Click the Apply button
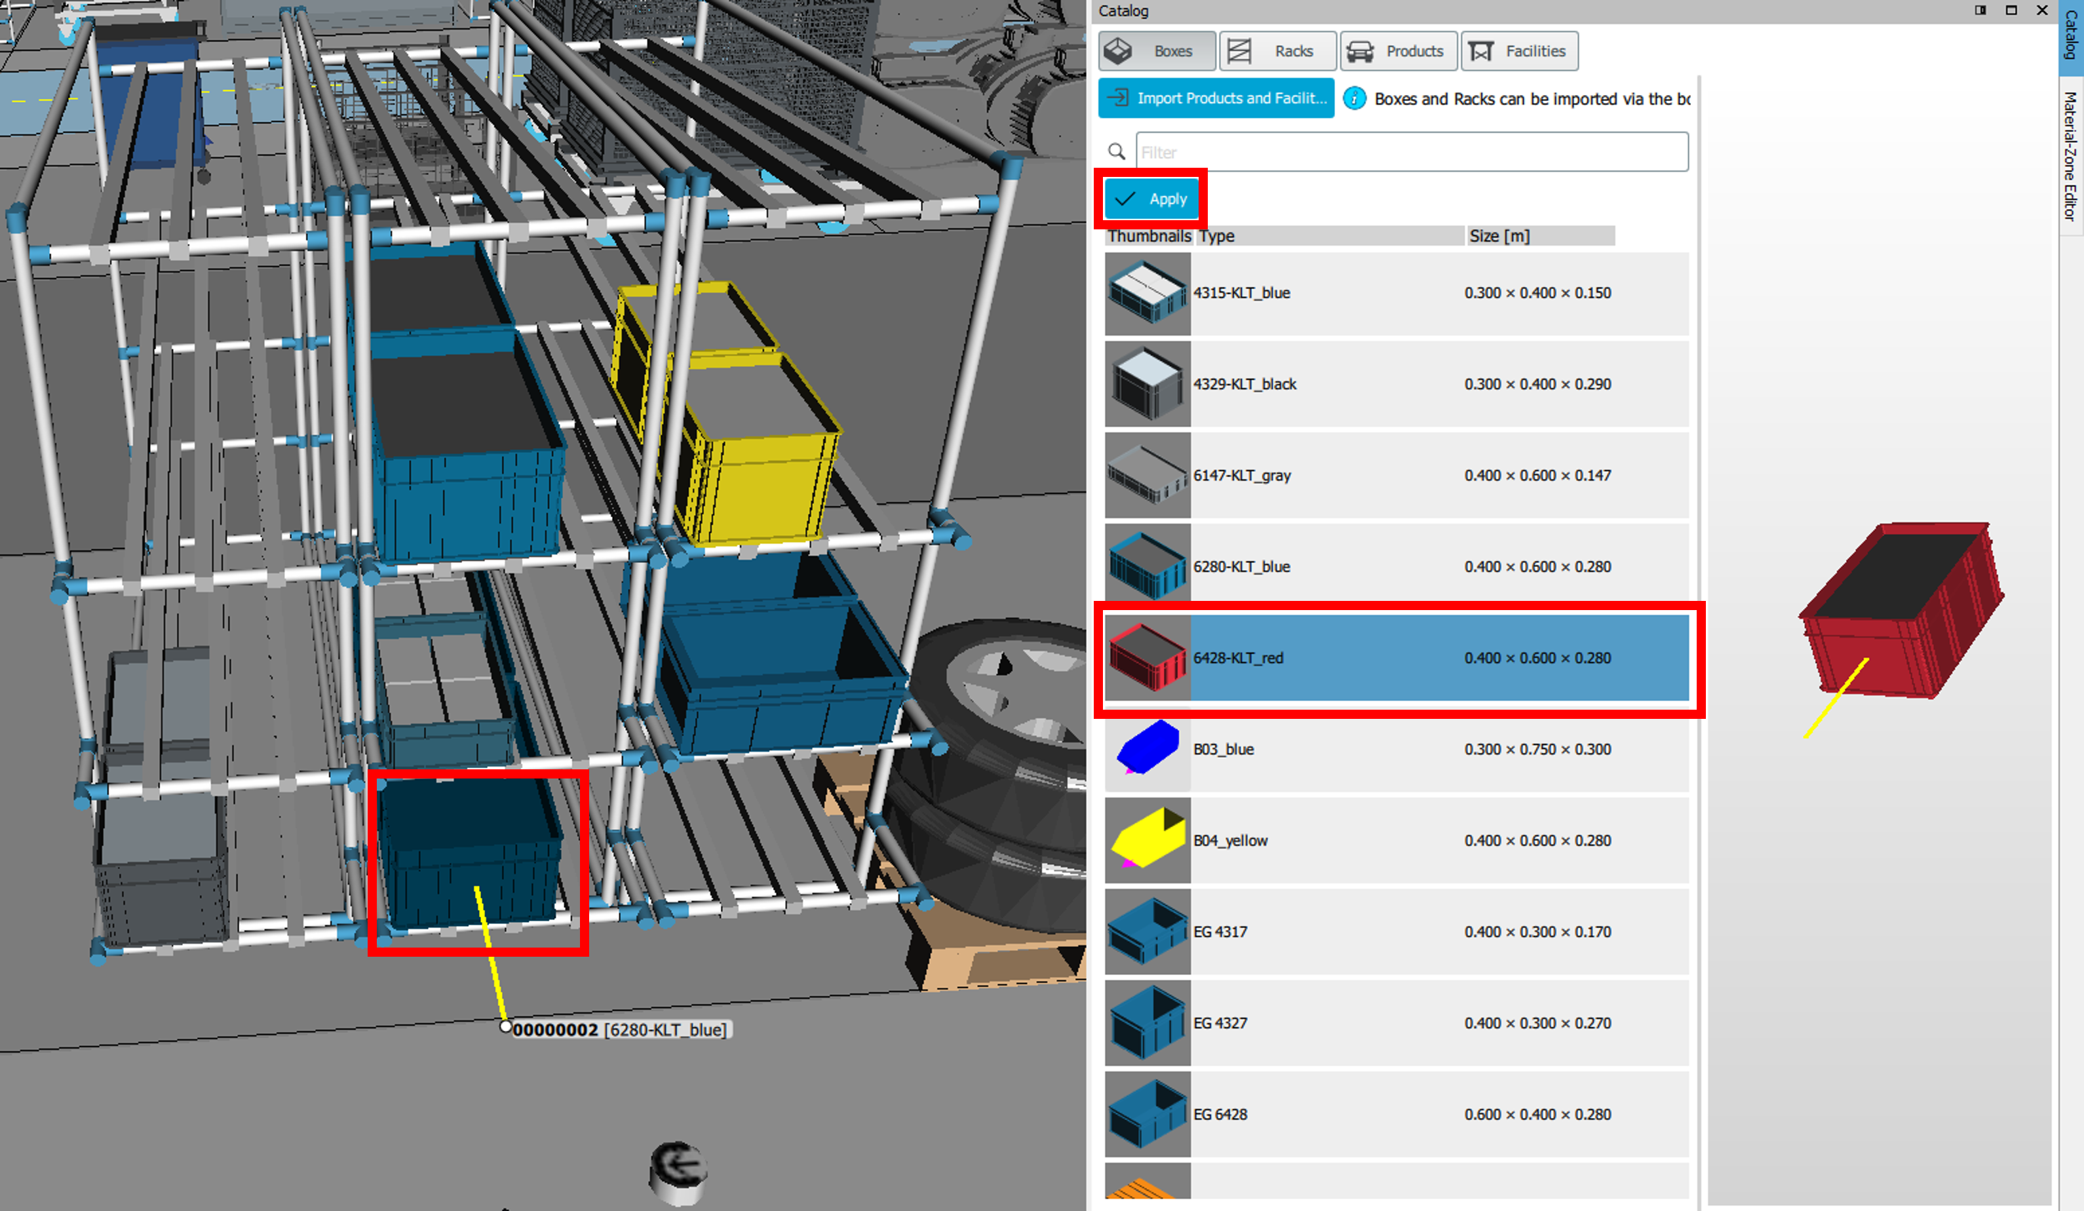Viewport: 2084px width, 1211px height. pos(1151,199)
